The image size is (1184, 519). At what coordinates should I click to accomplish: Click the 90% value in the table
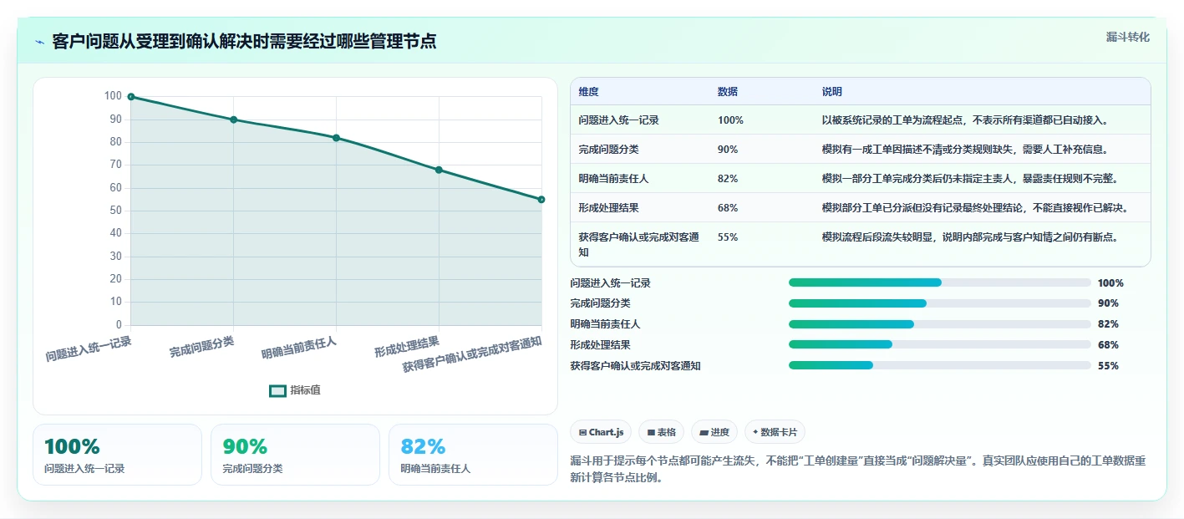point(727,149)
